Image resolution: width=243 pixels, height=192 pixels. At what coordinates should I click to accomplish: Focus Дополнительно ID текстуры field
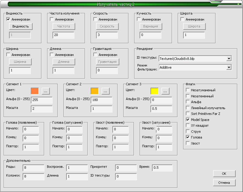coord(126,177)
